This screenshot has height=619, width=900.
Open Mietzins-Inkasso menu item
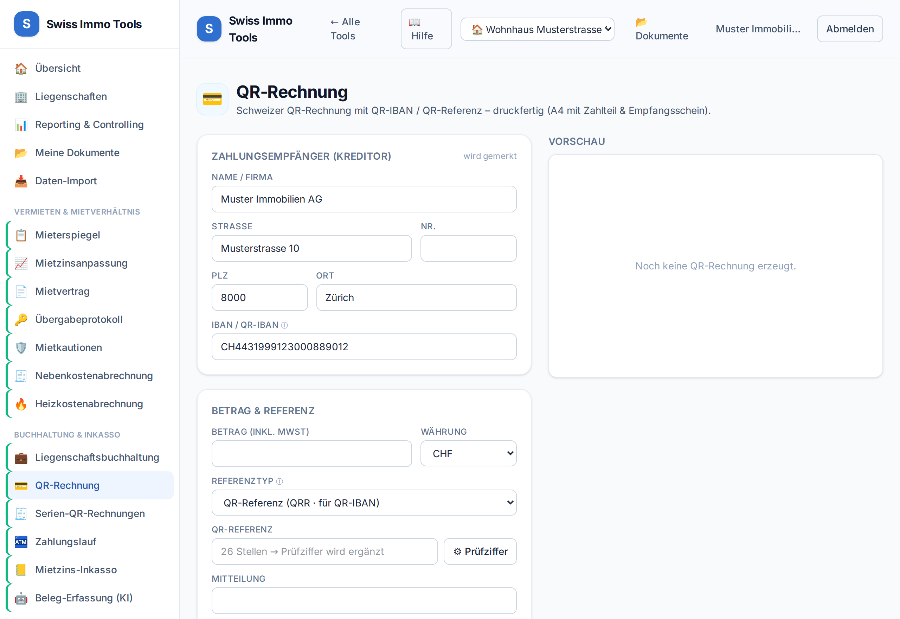click(90, 570)
